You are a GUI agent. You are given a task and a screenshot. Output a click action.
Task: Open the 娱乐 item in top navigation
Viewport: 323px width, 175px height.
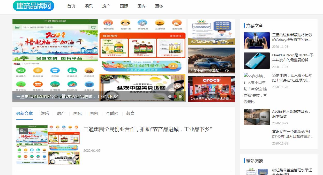(89, 6)
